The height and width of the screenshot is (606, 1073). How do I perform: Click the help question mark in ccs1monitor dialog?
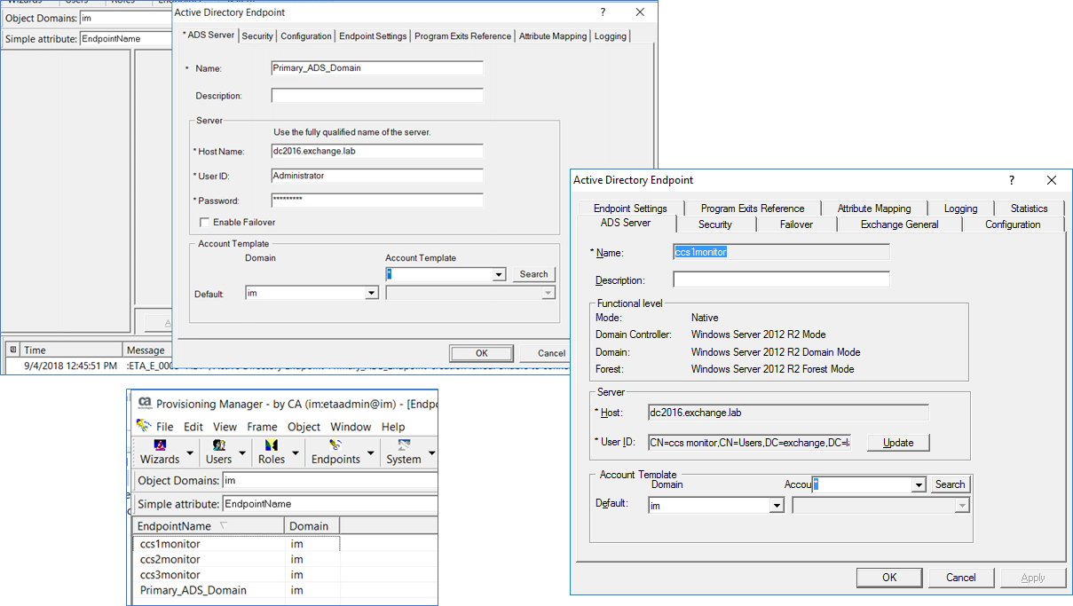1012,180
